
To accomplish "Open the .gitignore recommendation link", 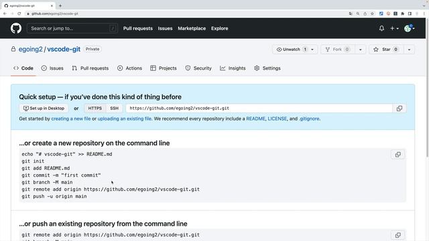I will [x=309, y=118].
